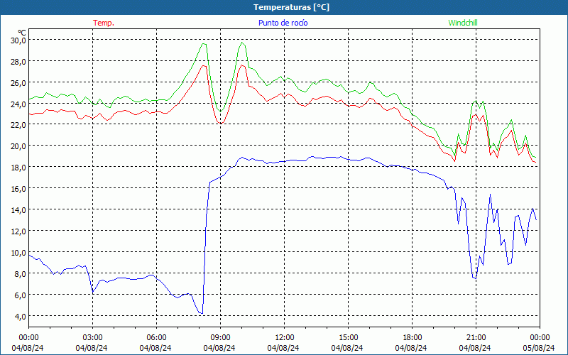Click the "10,0" y-axis value

coord(18,253)
